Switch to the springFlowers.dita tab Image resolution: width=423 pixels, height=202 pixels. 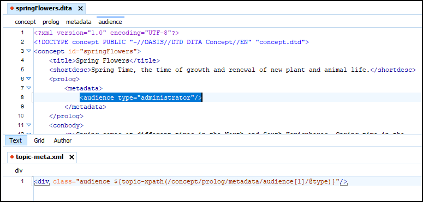tap(44, 9)
